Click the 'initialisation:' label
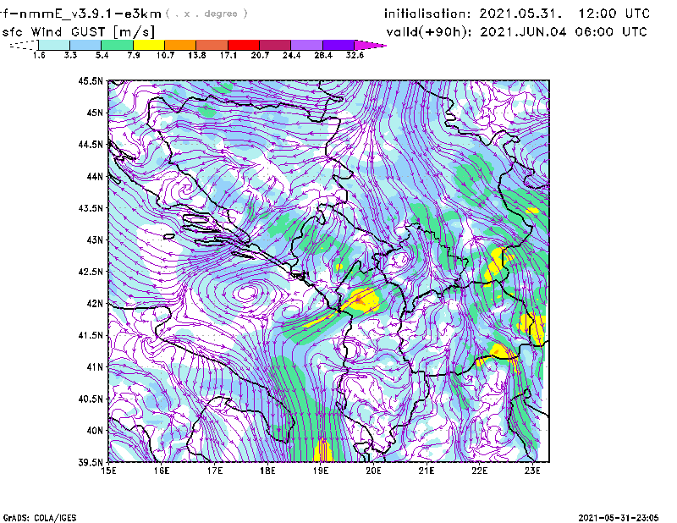Viewport: 677px width, 523px height. coord(427,14)
